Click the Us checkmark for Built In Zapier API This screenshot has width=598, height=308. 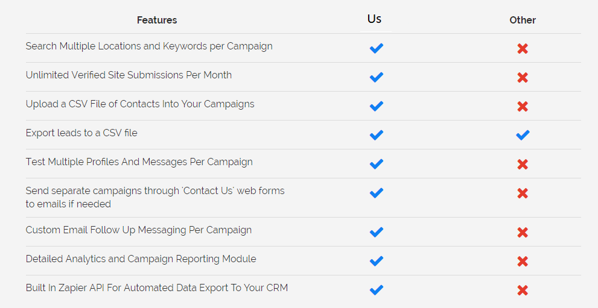tap(377, 290)
